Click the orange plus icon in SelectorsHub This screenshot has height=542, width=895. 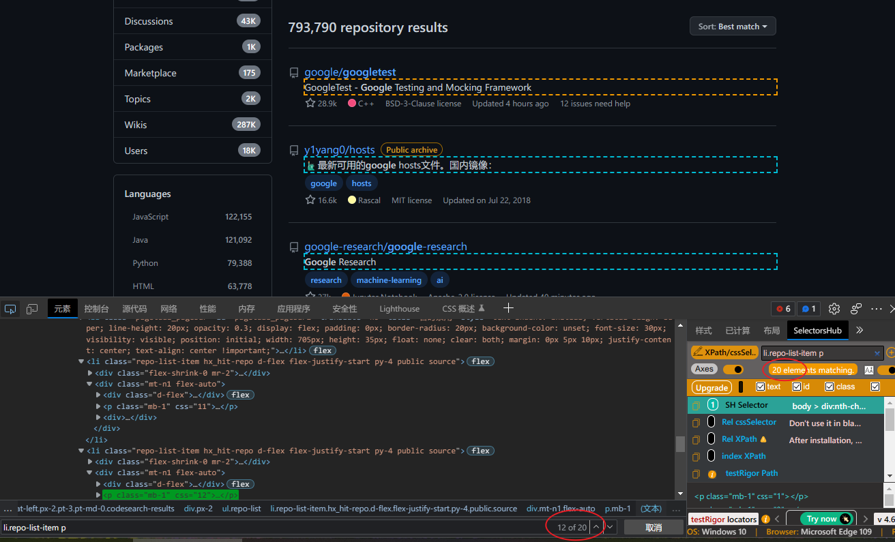[x=891, y=352]
